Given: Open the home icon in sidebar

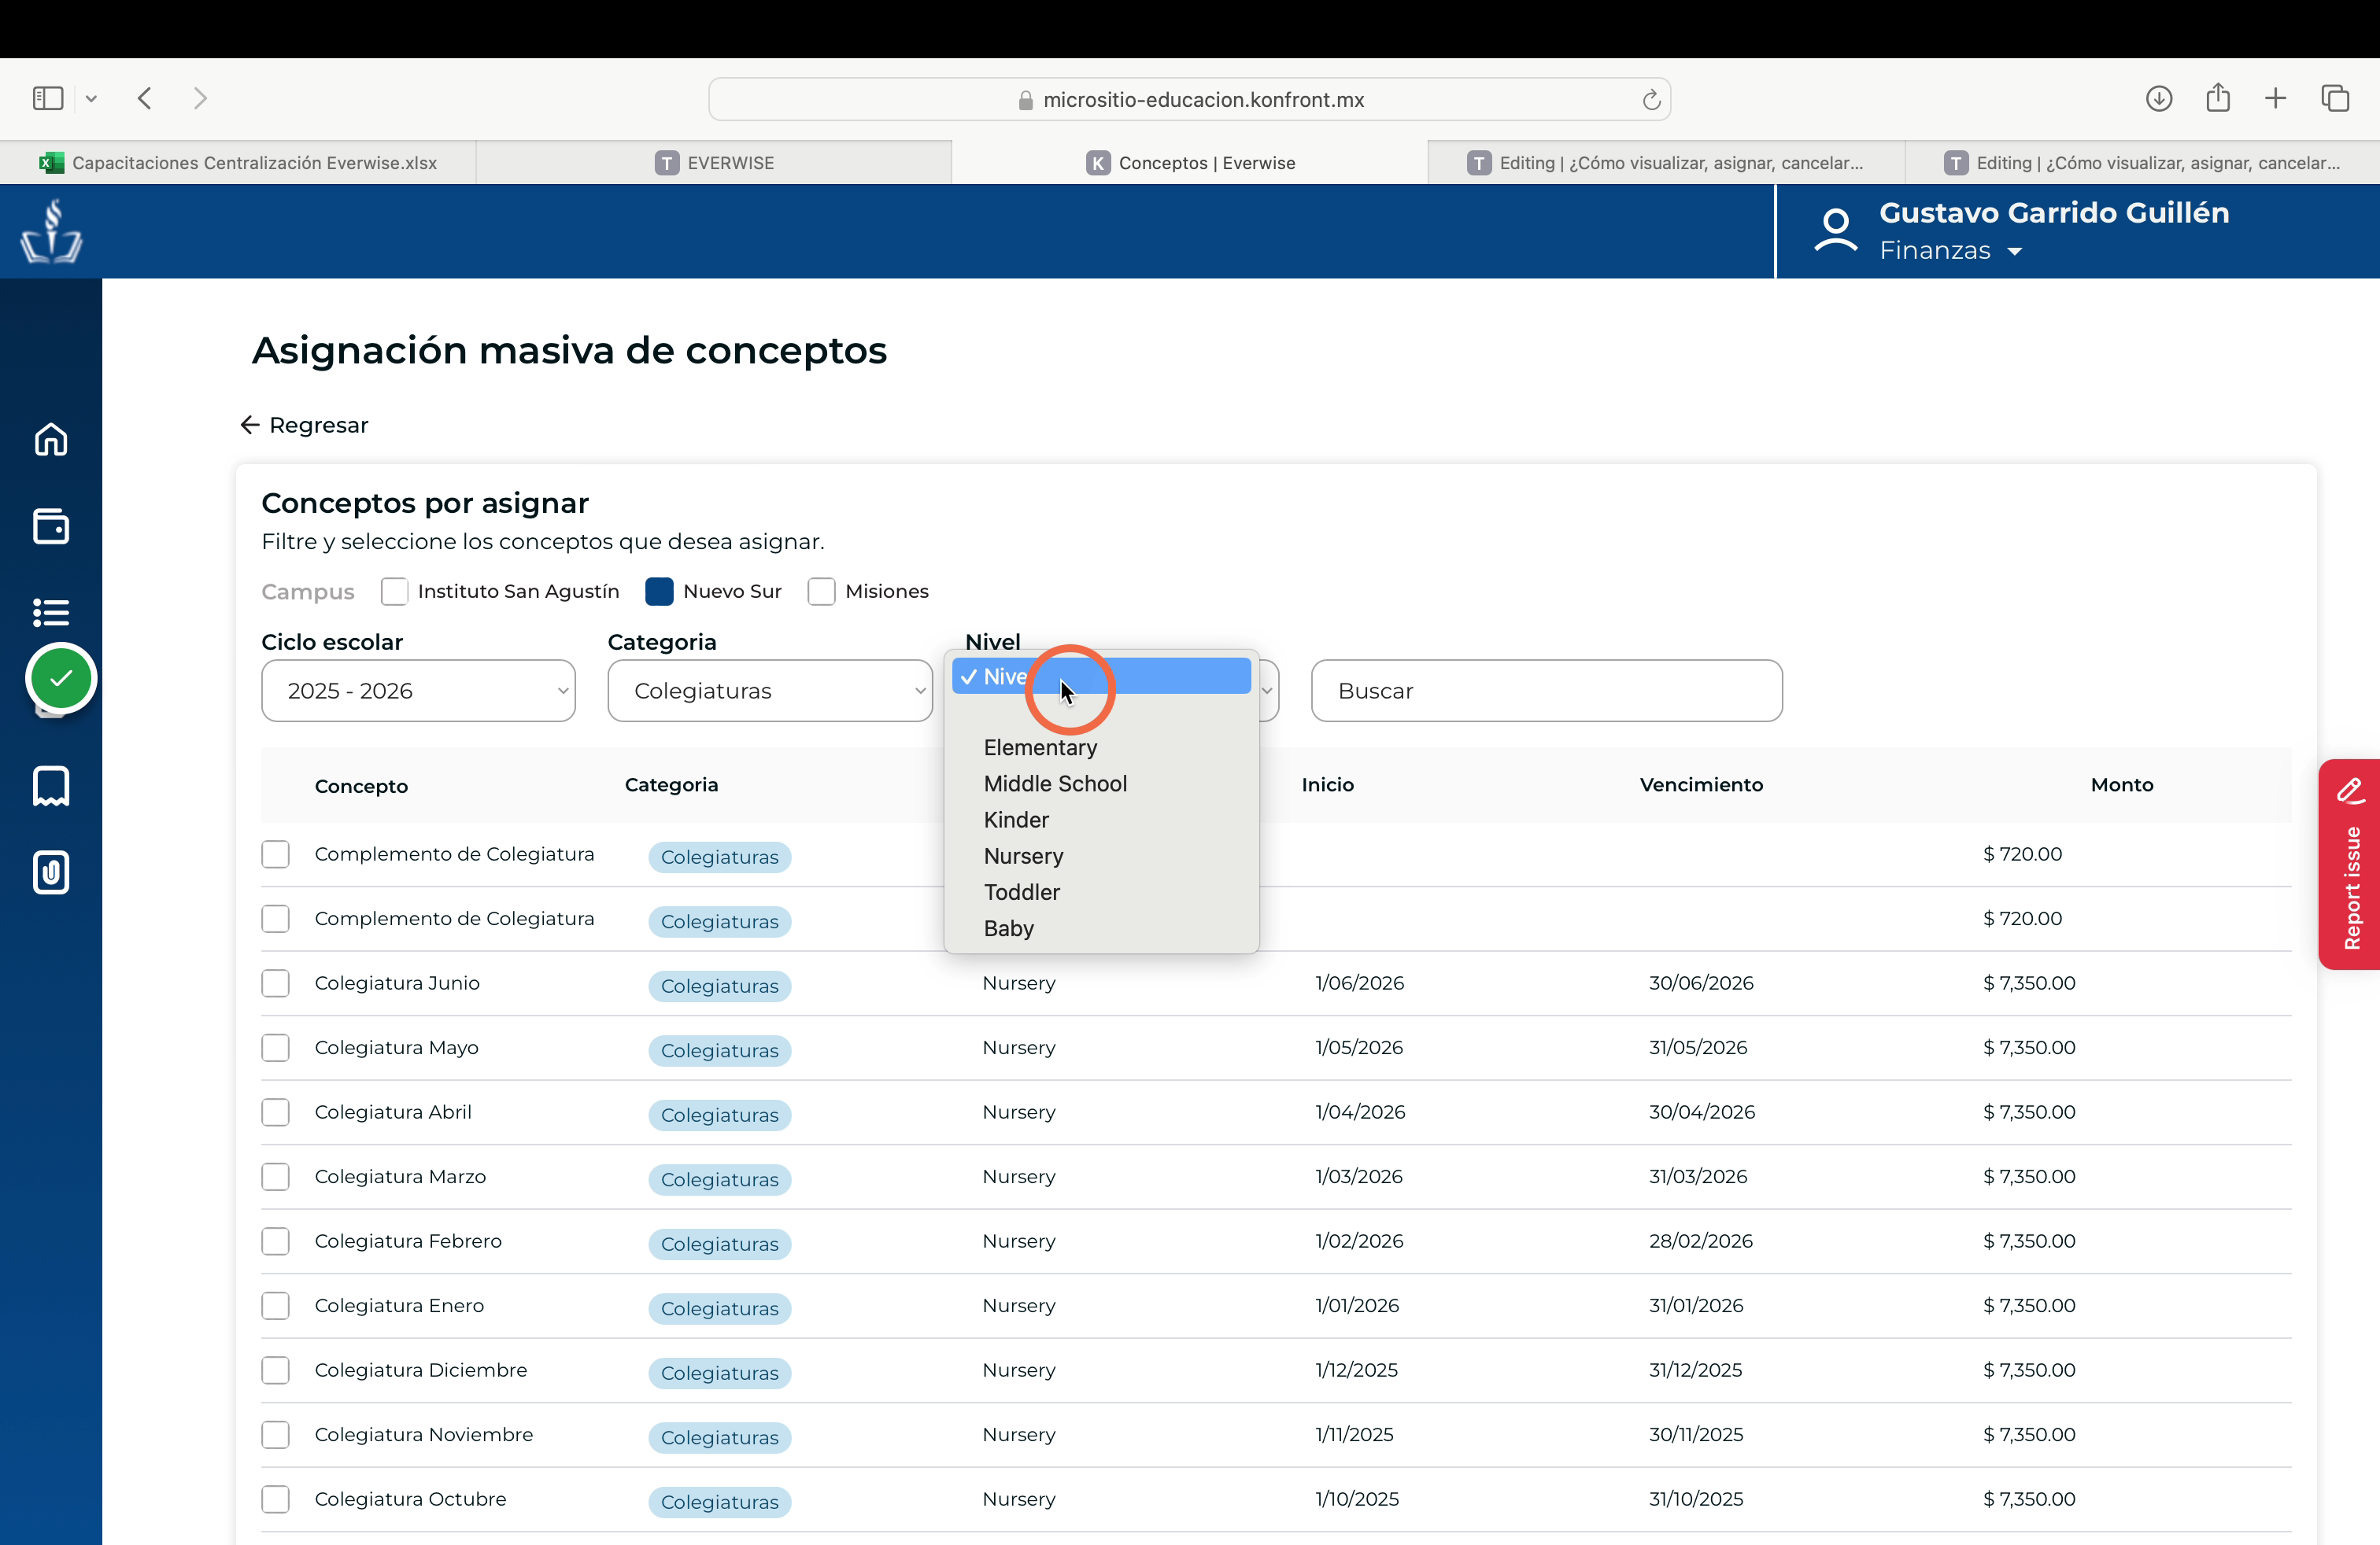Looking at the screenshot, I should point(51,440).
